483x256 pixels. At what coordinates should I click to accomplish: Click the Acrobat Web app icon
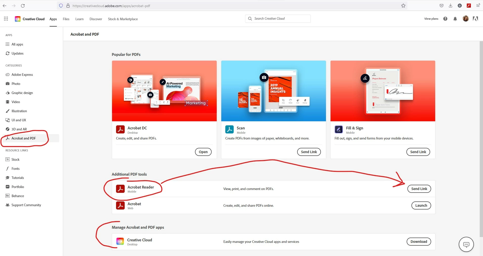tap(120, 205)
